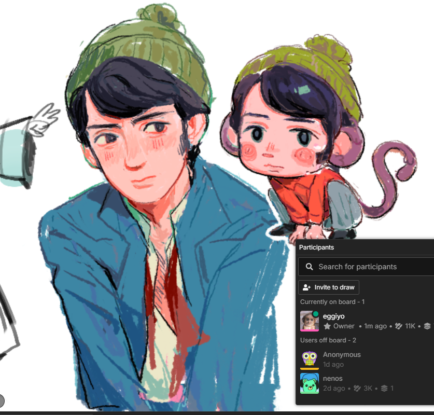Click the Owner star icon beside eggiyo
Screen dimensions: 434x415
pyautogui.click(x=327, y=326)
